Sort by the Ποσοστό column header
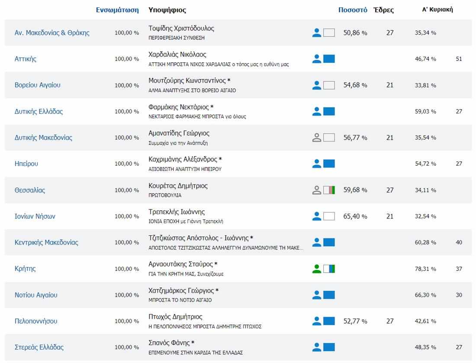 (353, 10)
